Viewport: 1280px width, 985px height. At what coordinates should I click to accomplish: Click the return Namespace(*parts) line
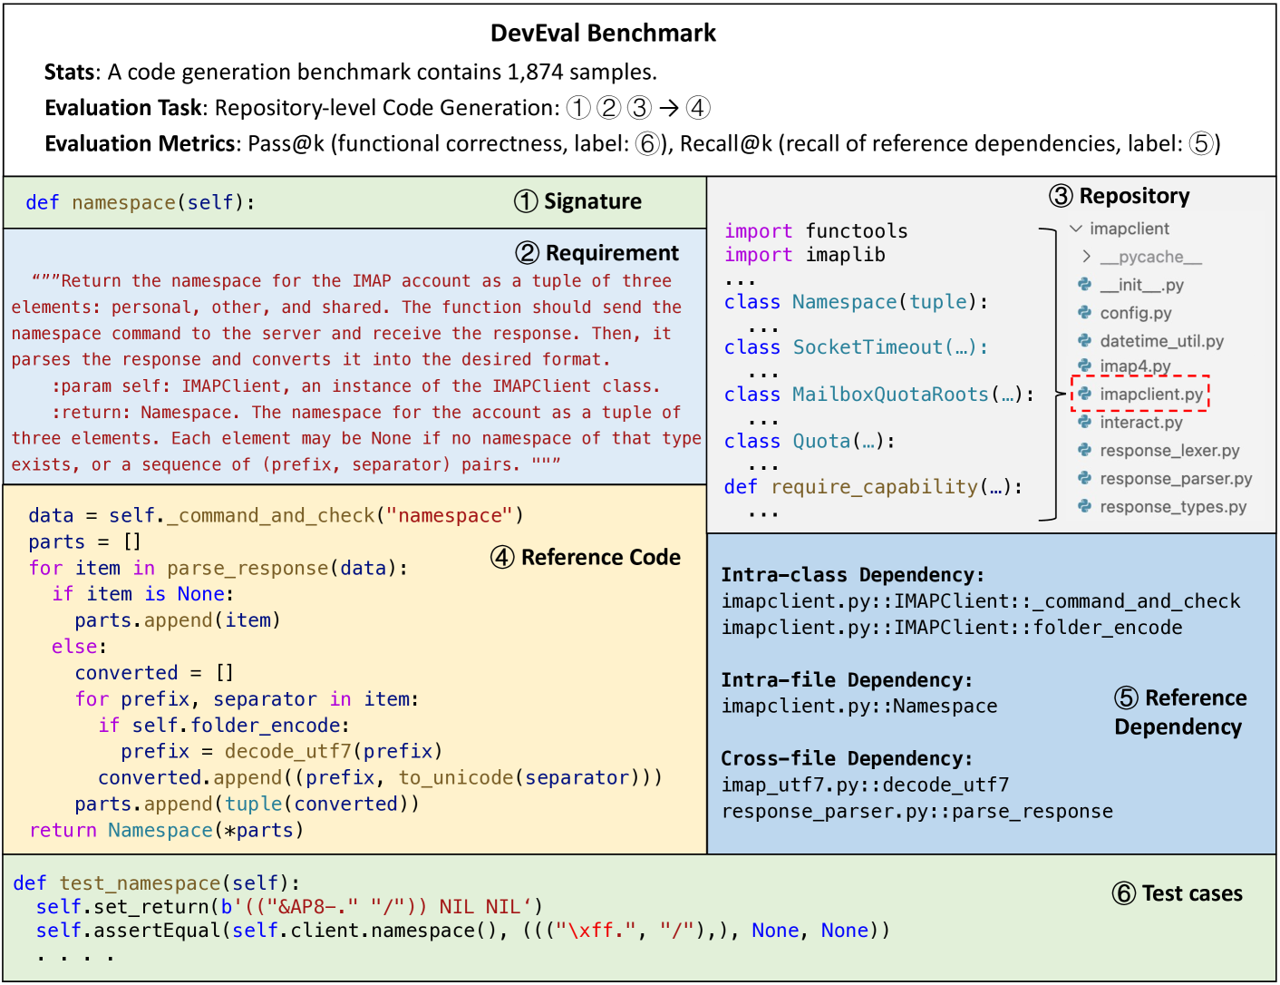pos(166,830)
